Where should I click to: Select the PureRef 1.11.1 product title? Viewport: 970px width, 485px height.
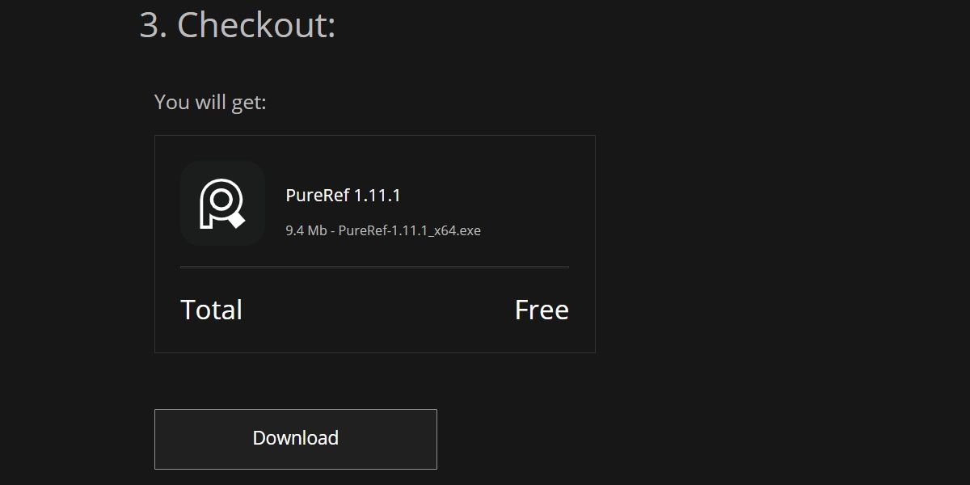tap(343, 196)
